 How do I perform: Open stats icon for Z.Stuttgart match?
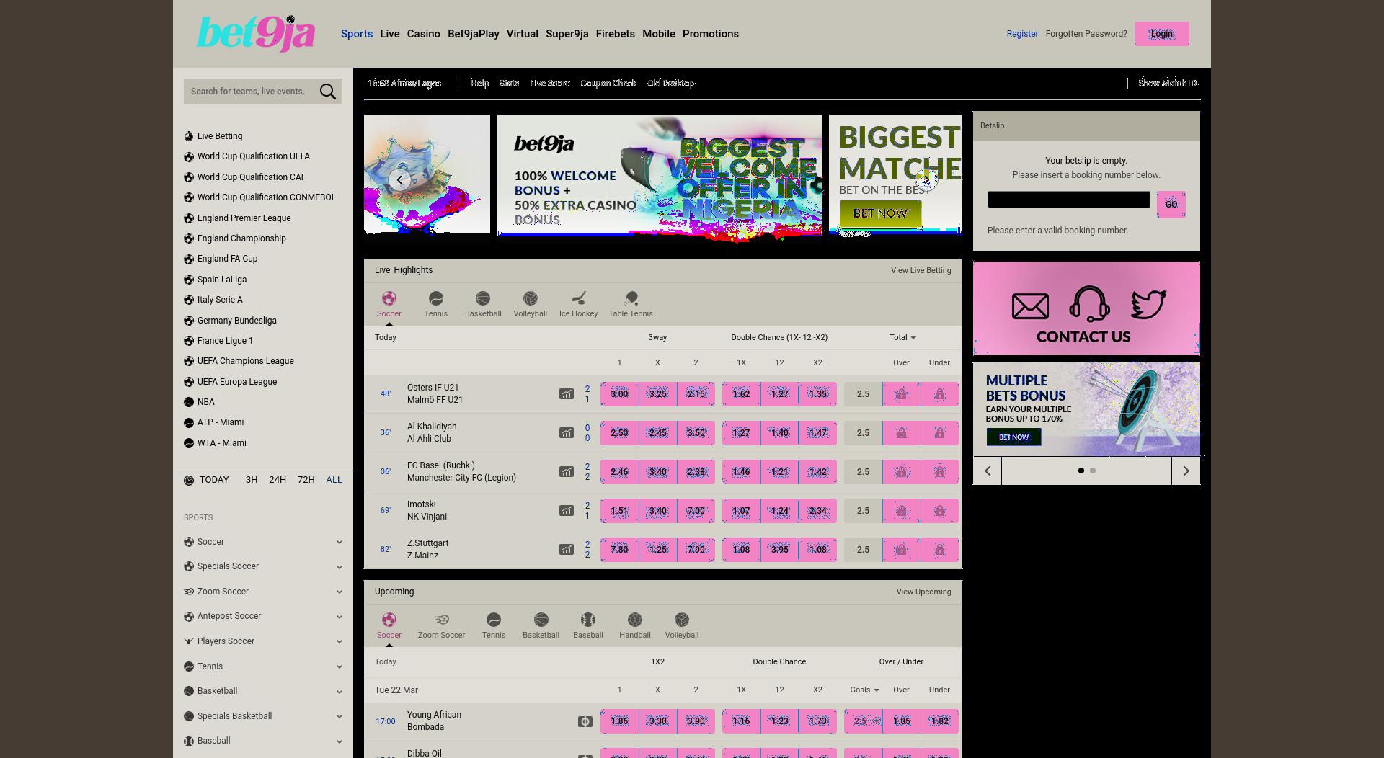click(x=567, y=550)
